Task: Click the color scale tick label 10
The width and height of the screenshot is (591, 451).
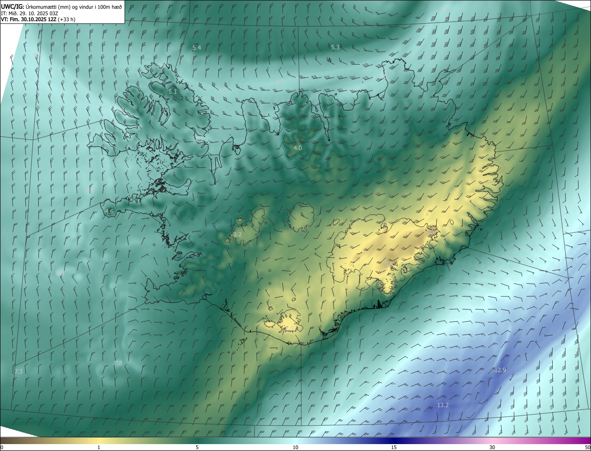Action: click(x=295, y=448)
